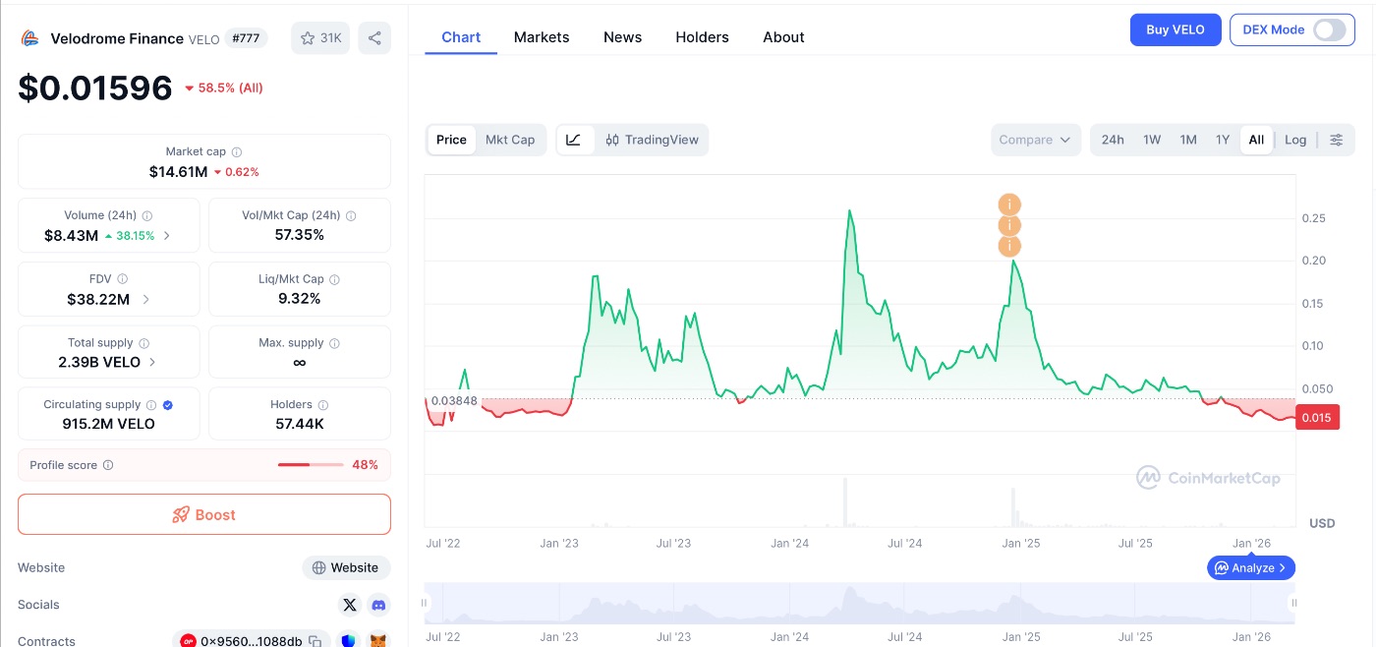This screenshot has height=647, width=1376.
Task: Star VELO to add to watchlist
Action: tap(320, 38)
